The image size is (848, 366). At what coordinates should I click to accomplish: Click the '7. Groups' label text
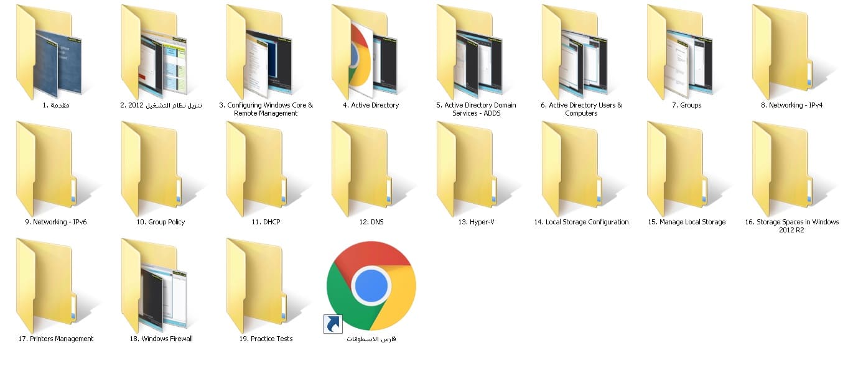[x=687, y=106]
